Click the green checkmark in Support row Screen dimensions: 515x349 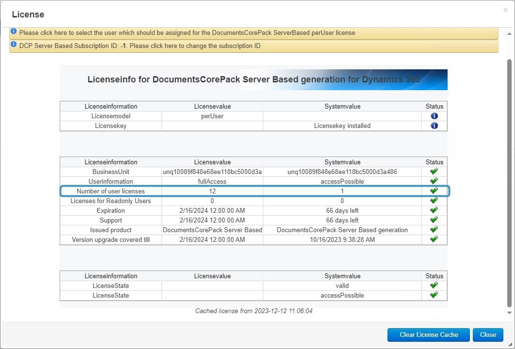tap(434, 220)
